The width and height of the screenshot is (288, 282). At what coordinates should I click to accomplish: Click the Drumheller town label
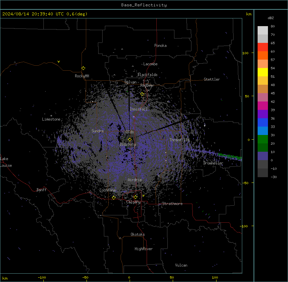213,163
